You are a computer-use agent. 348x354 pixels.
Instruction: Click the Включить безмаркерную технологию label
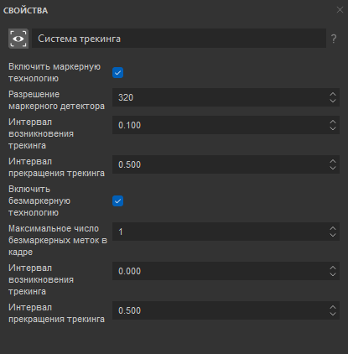[39, 200]
